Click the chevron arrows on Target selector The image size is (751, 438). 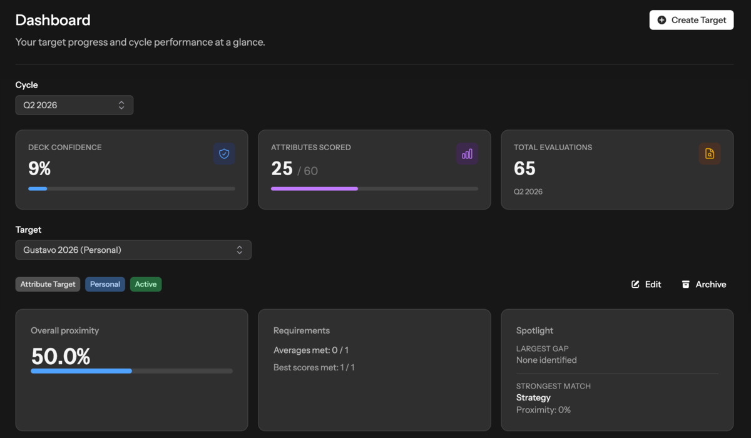click(240, 250)
